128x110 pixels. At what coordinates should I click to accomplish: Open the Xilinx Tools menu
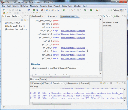[67, 6]
